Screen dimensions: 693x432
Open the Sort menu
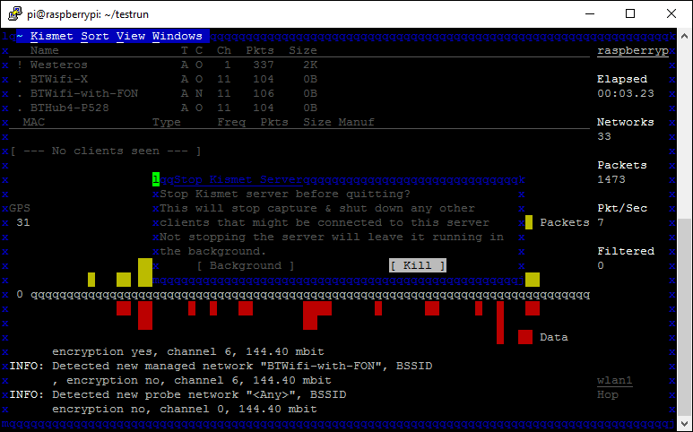[x=94, y=37]
